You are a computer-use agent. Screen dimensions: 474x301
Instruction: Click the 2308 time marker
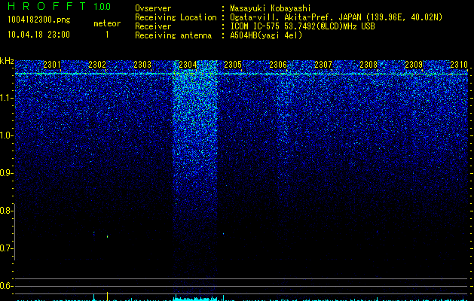pyautogui.click(x=368, y=65)
